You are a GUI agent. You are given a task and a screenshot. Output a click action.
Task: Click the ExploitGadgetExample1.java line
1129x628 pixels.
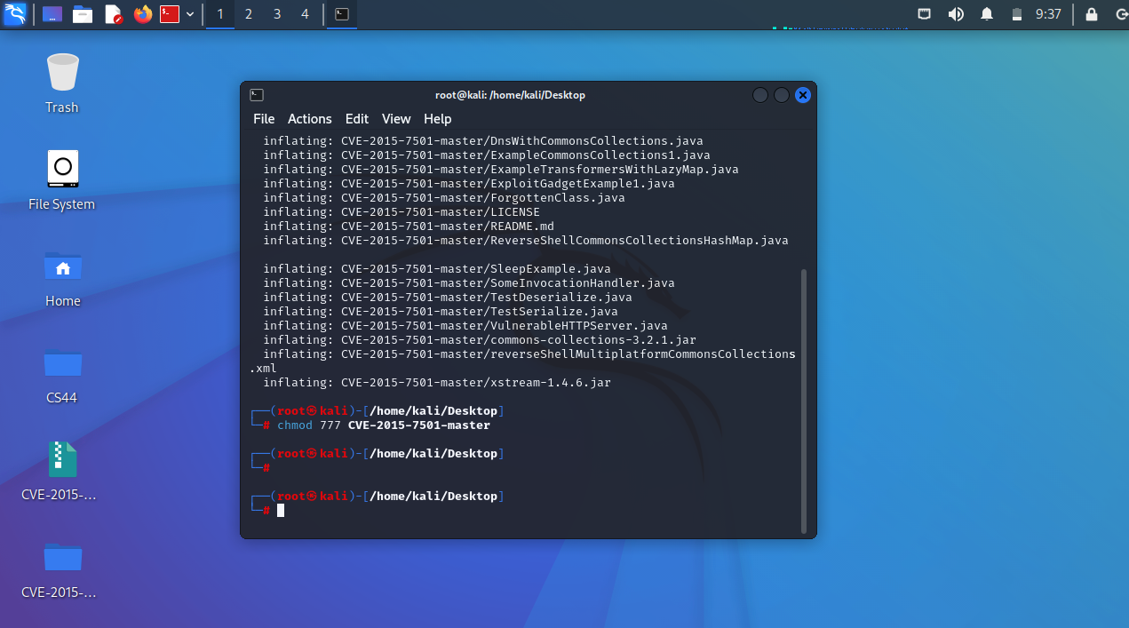point(469,184)
